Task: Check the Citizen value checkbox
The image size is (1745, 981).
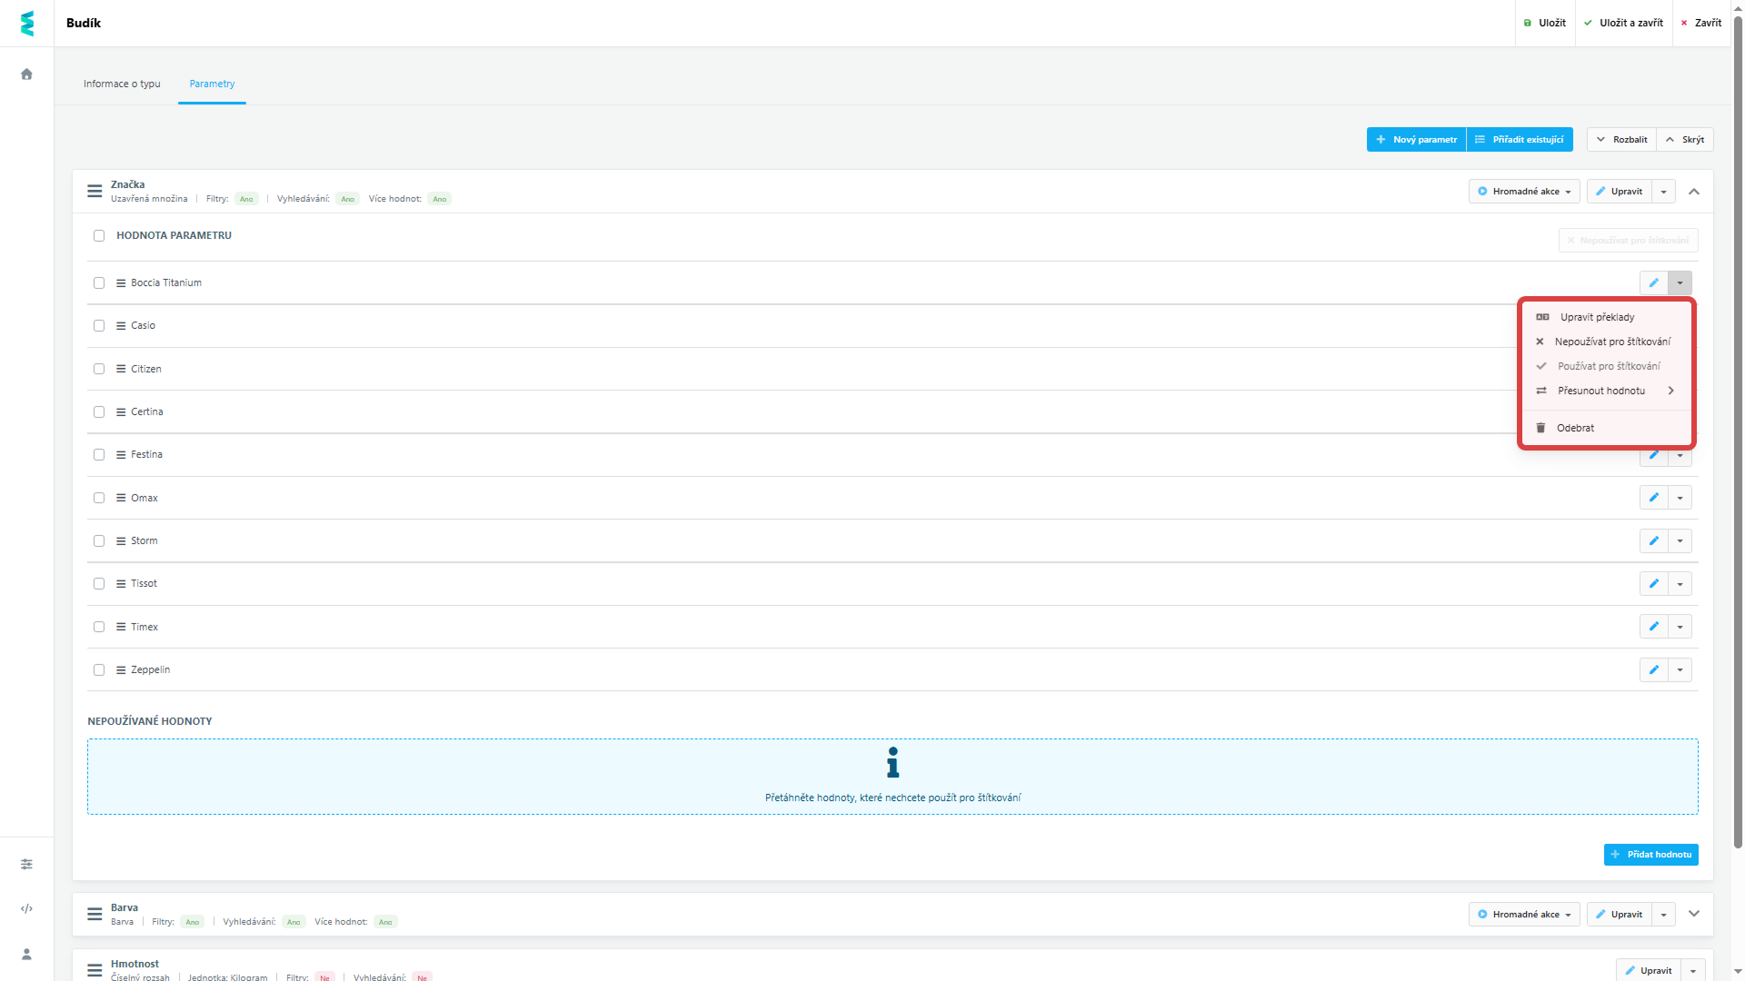Action: click(x=99, y=369)
